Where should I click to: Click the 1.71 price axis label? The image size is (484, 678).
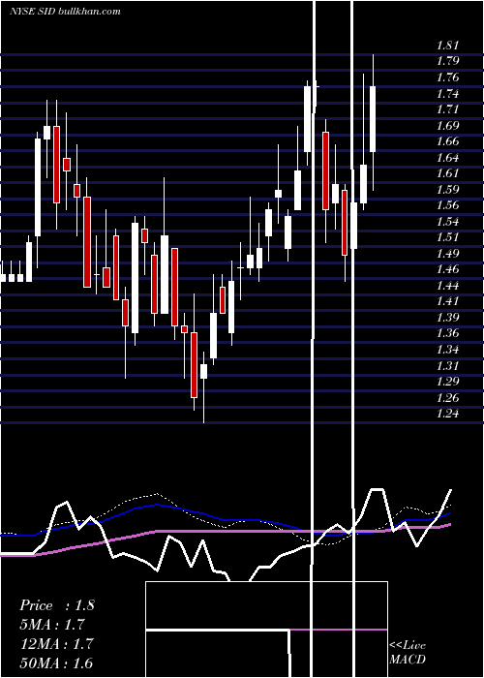(447, 109)
